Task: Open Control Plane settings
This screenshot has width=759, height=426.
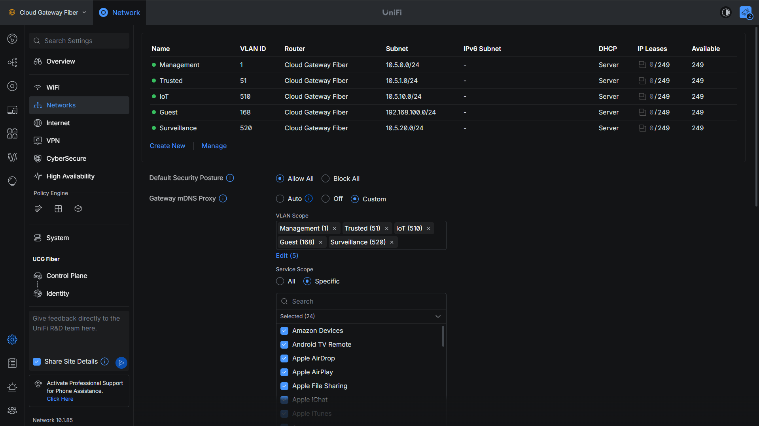Action: click(79, 276)
